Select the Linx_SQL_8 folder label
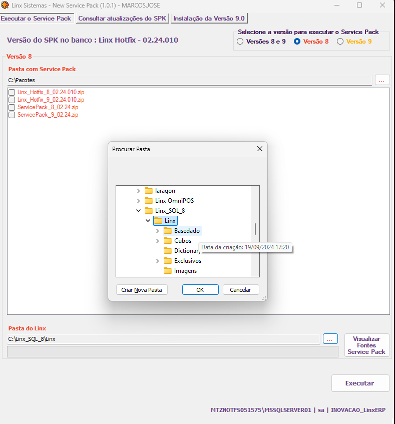Viewport: 395px width, 424px height. coord(170,211)
